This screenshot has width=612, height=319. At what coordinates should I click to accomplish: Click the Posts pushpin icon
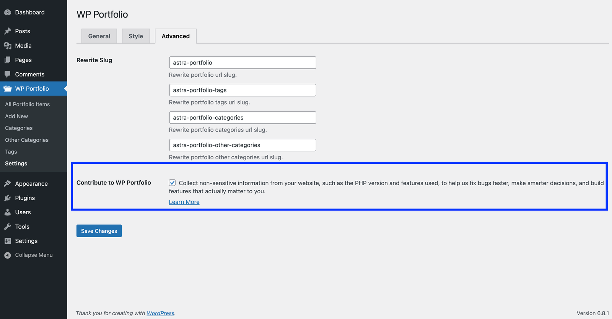coord(7,31)
